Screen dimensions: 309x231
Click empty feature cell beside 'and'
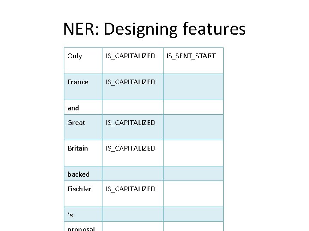click(133, 107)
